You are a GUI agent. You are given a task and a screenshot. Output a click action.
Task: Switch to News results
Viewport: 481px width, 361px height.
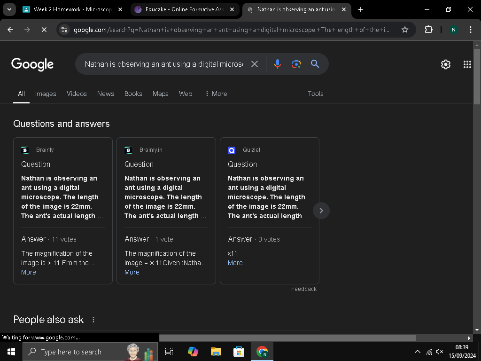[106, 94]
